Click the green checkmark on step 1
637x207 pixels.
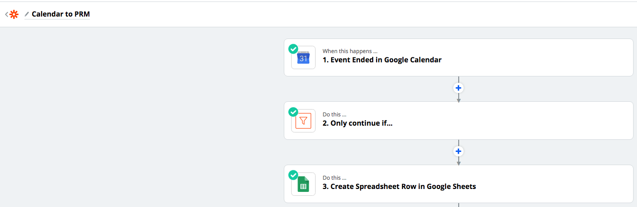tap(293, 49)
